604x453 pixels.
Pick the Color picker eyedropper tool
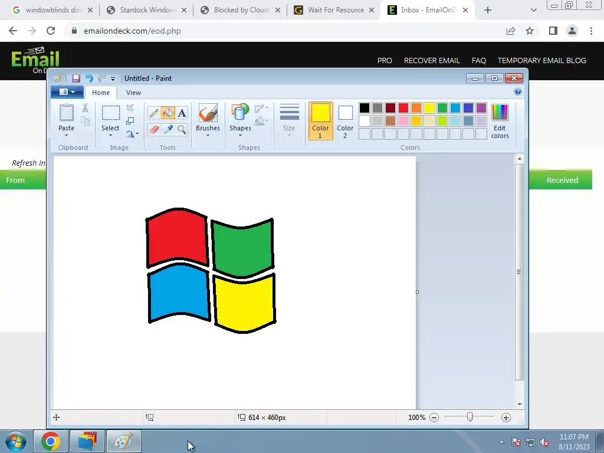168,129
